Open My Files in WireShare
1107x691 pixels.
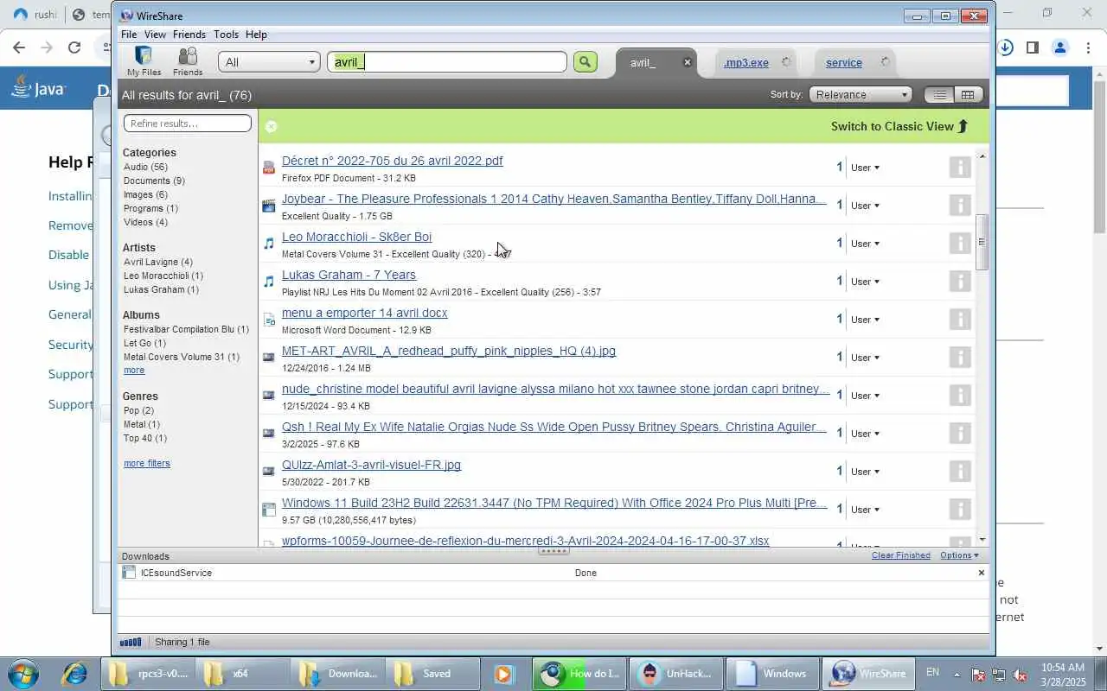[x=144, y=61]
